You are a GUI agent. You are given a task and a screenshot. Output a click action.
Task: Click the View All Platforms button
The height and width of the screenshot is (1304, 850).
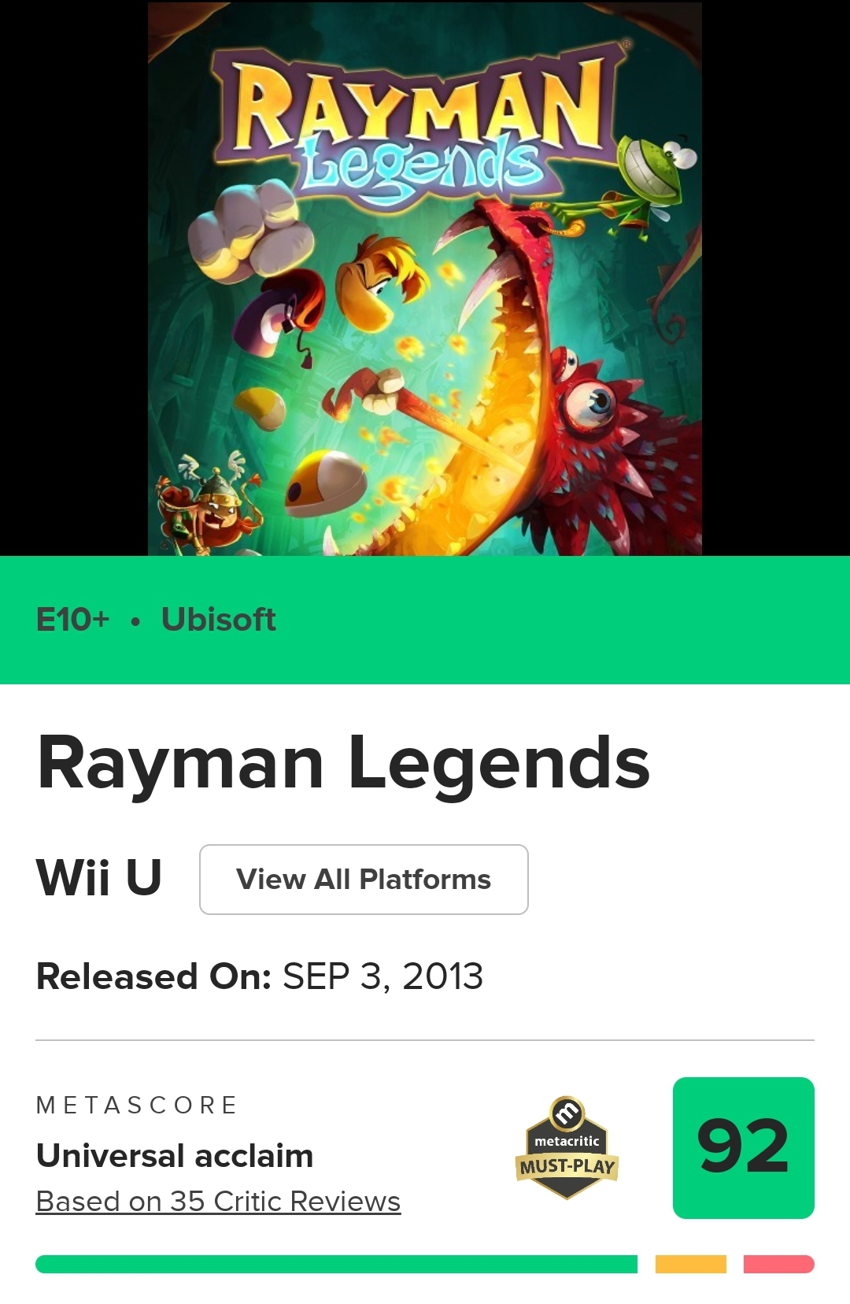click(364, 879)
